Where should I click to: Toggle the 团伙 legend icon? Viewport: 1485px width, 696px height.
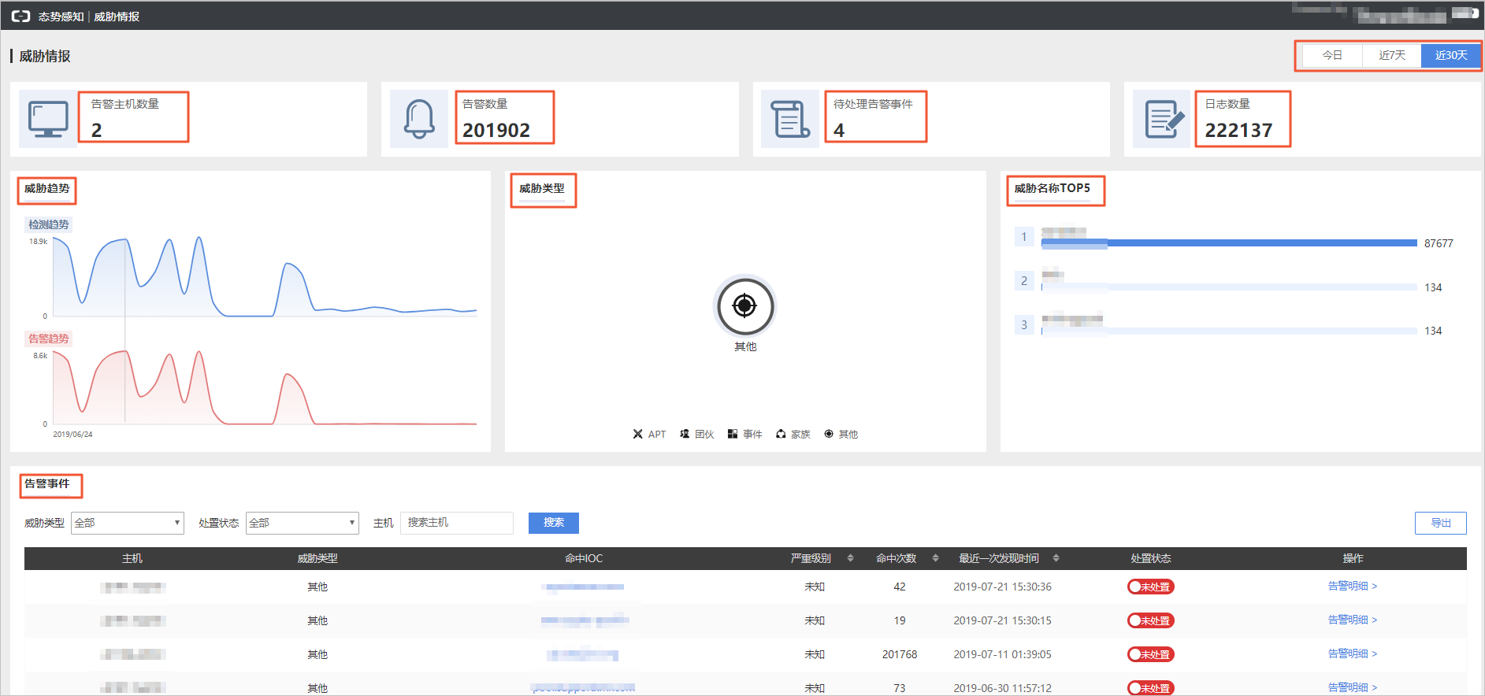[685, 434]
